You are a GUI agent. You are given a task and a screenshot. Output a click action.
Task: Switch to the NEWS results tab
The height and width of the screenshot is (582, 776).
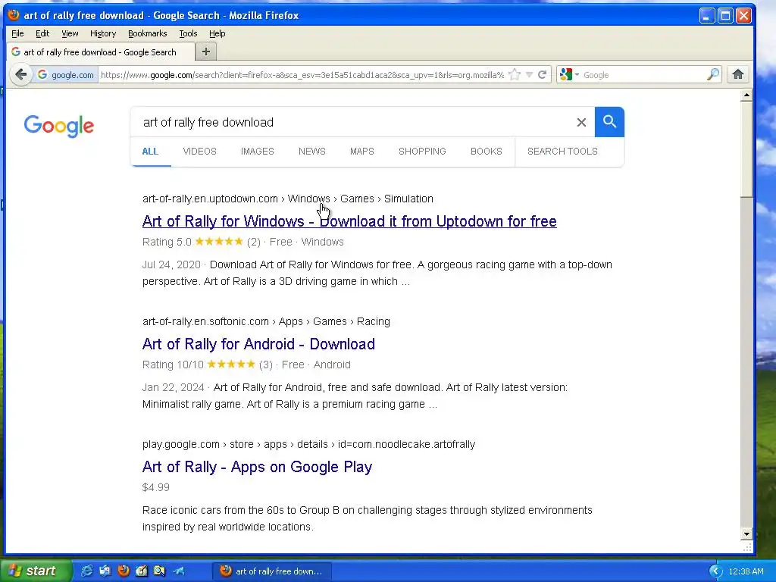311,152
